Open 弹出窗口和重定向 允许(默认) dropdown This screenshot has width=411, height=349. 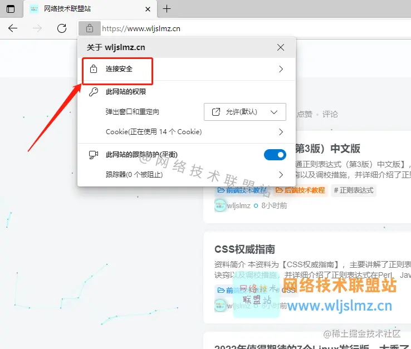(245, 112)
